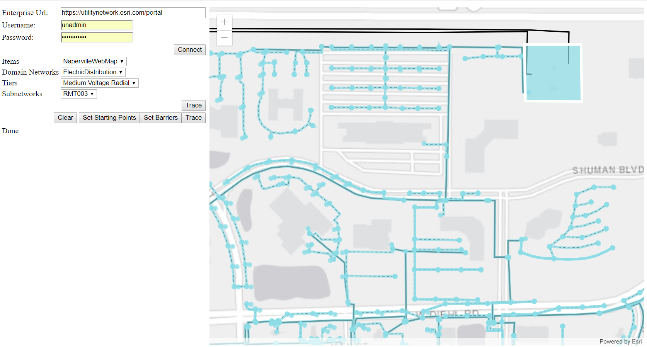This screenshot has width=647, height=347.
Task: Click the SHUMAN BLVD map label
Action: (x=608, y=170)
